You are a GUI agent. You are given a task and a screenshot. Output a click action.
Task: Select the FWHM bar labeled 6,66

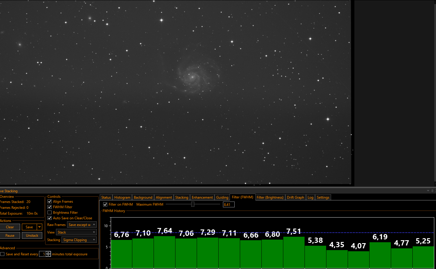[251, 254]
